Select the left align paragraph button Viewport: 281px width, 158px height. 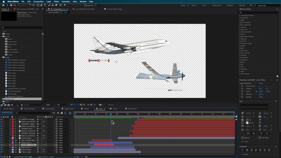(x=243, y=150)
